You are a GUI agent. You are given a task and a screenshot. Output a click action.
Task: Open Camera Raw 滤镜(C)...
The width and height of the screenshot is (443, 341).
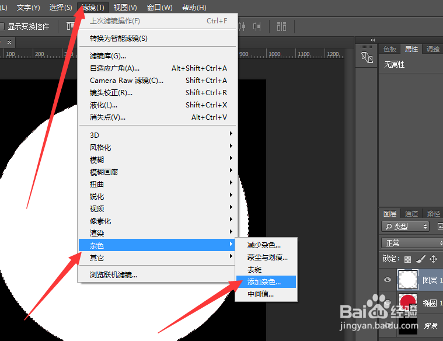(158, 81)
